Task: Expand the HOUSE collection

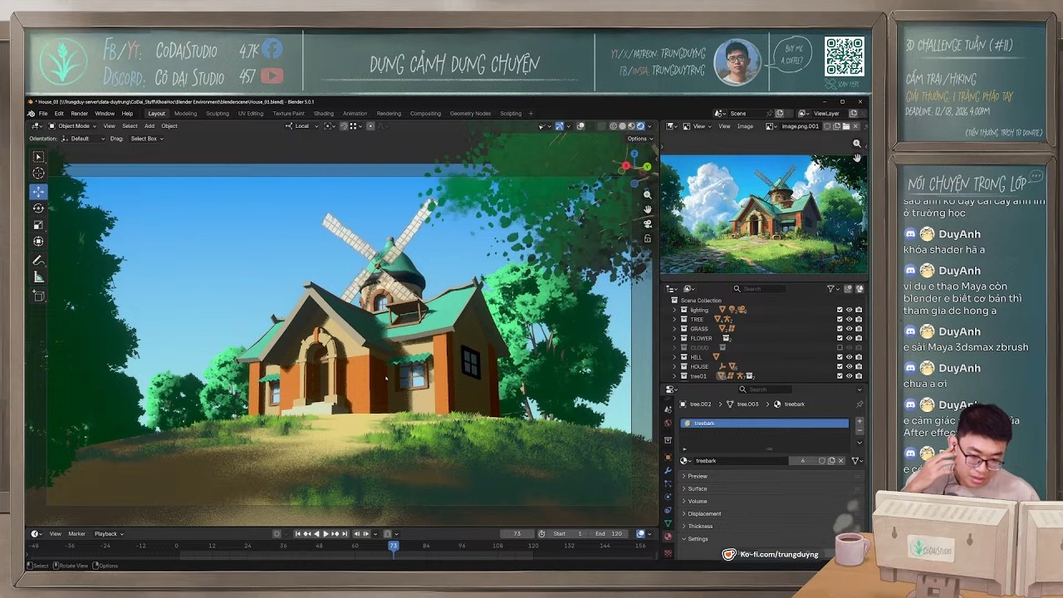Action: [x=674, y=366]
